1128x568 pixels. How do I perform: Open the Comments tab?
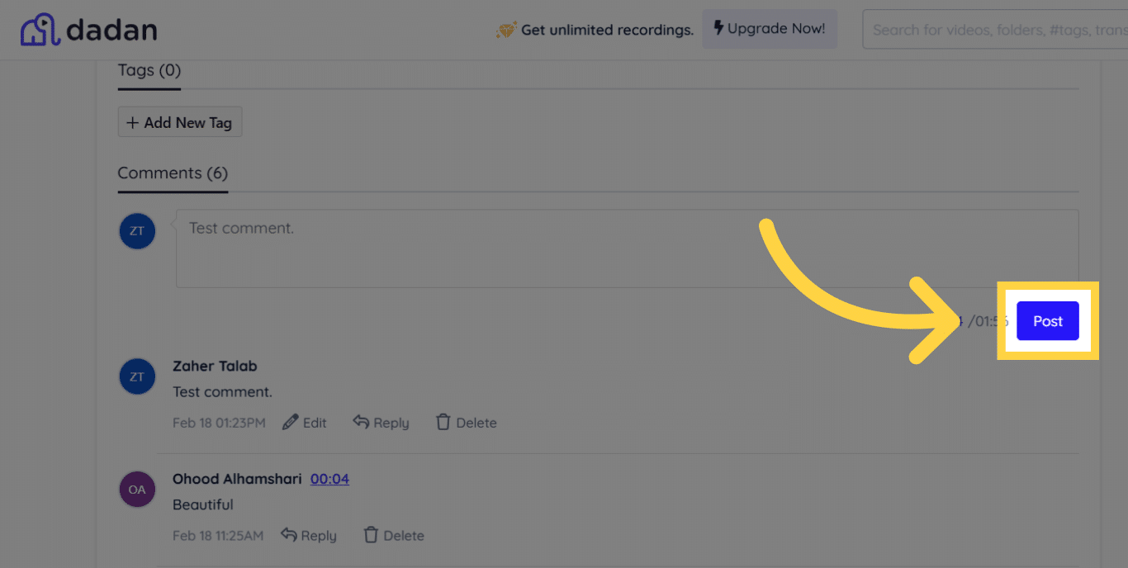pos(172,173)
